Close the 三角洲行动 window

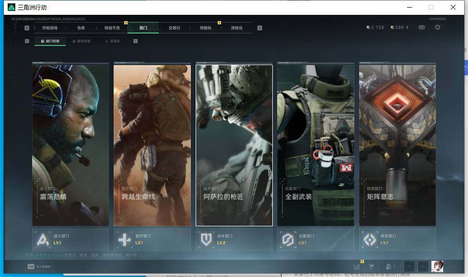[453, 7]
